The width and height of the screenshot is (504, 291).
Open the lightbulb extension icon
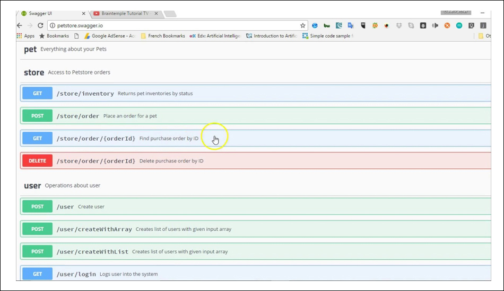click(471, 25)
